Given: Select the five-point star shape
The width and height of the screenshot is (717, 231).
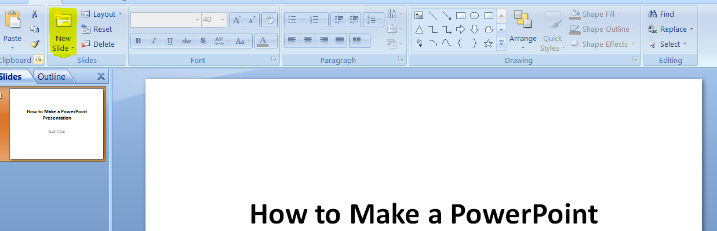Looking at the screenshot, I should [x=488, y=43].
